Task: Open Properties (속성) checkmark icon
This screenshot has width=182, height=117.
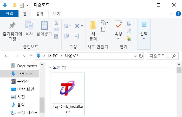Action: click(118, 25)
